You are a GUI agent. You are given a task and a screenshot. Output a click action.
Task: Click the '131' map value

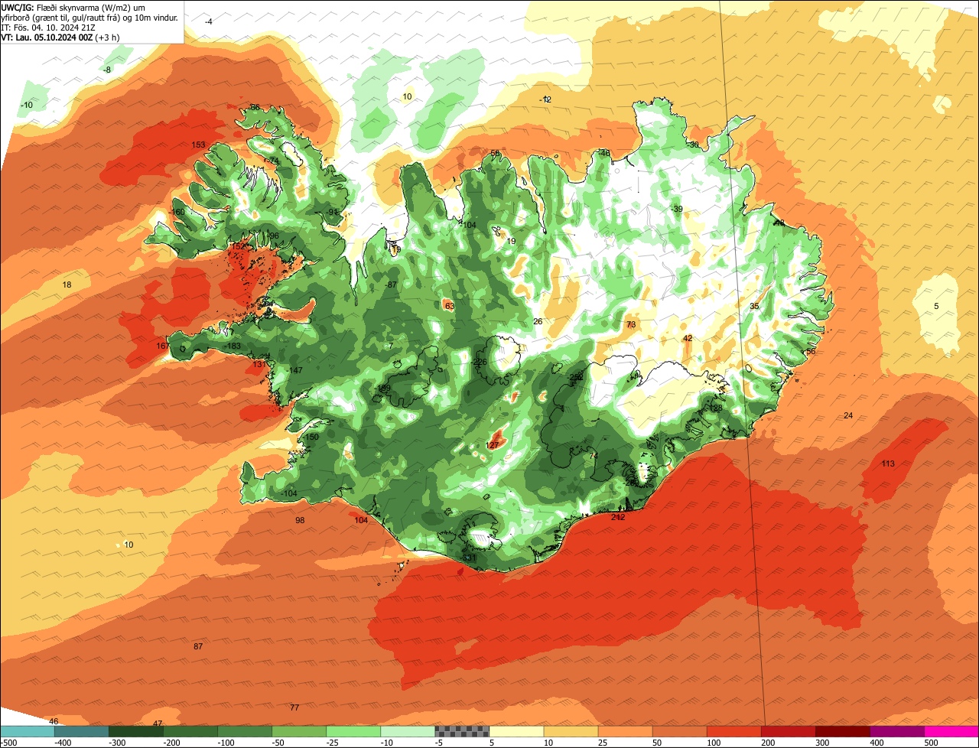coord(259,364)
